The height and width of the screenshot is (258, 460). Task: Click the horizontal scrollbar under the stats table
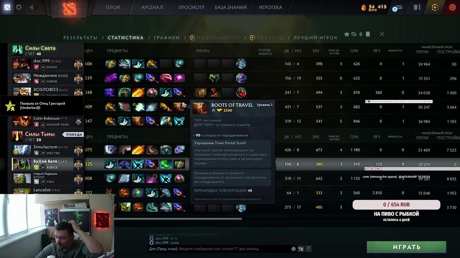pyautogui.click(x=178, y=219)
